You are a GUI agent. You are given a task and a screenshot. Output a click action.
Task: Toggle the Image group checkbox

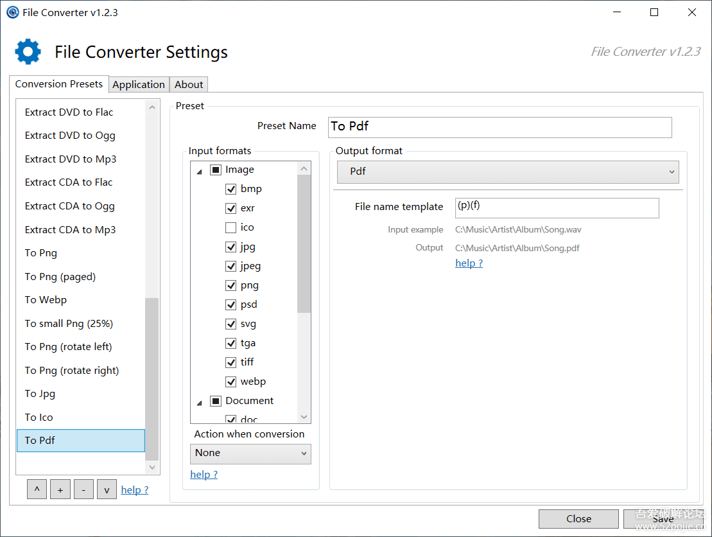pyautogui.click(x=216, y=170)
